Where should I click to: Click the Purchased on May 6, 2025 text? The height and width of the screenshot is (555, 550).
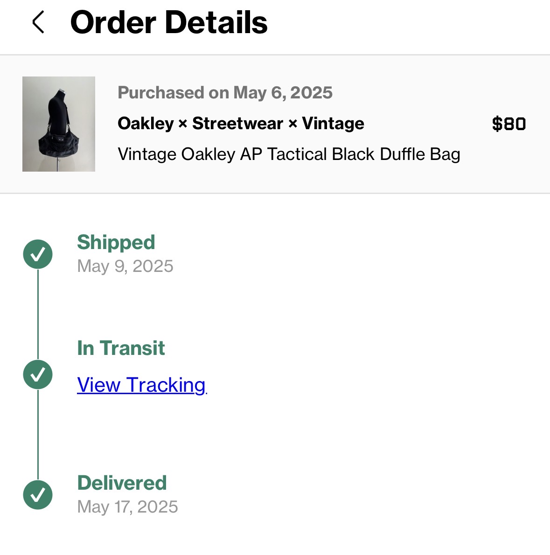(225, 92)
